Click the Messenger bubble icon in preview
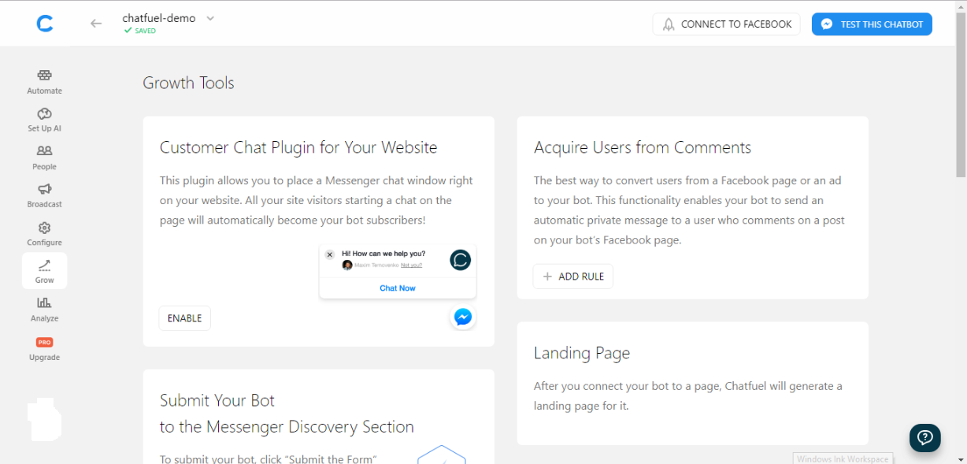 (463, 317)
